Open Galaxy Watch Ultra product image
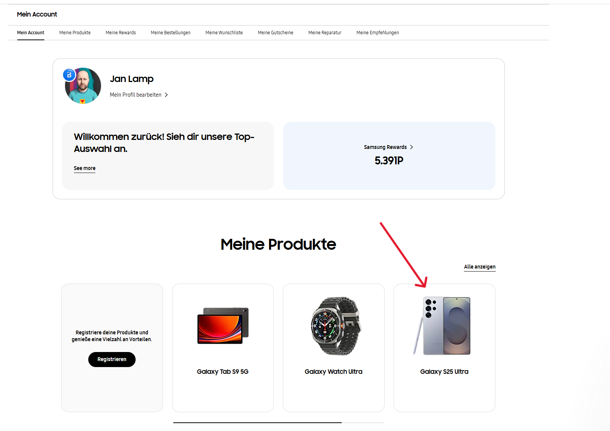The image size is (610, 431). pyautogui.click(x=334, y=326)
